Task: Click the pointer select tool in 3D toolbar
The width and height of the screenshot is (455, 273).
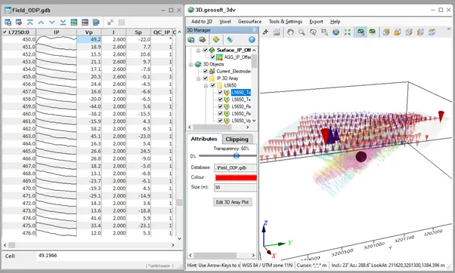Action: pyautogui.click(x=265, y=32)
